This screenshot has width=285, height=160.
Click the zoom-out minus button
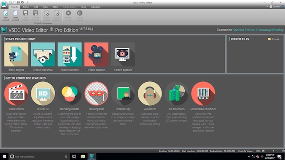263,151
